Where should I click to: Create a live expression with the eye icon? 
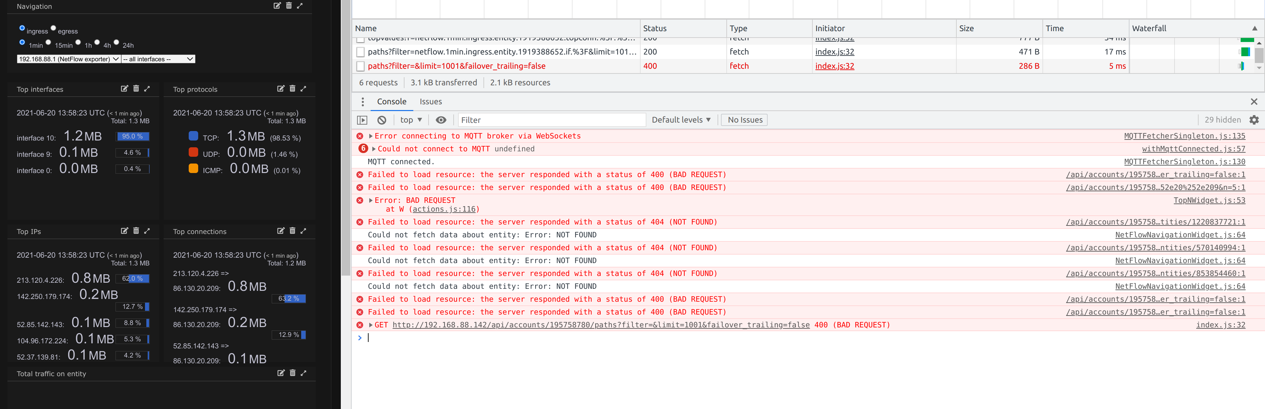pos(440,119)
